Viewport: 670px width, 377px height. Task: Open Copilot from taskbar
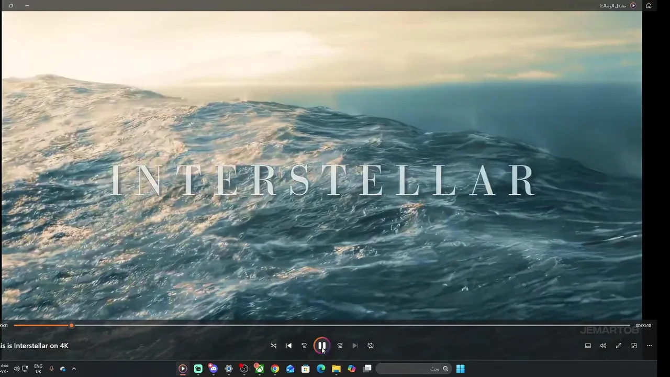coord(352,369)
